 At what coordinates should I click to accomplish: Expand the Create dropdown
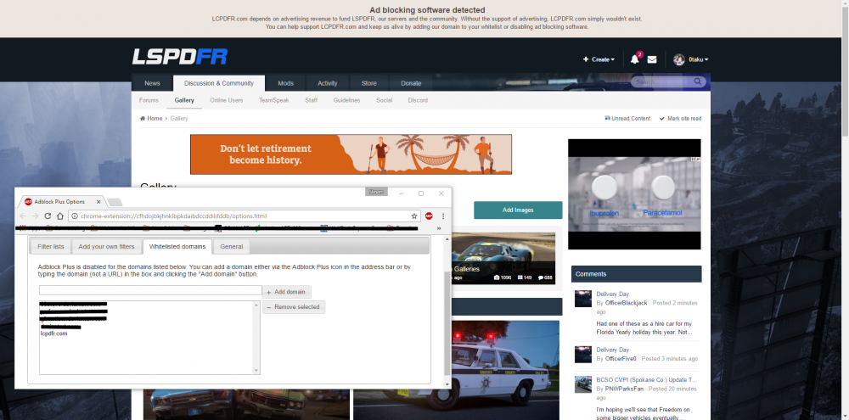pos(599,59)
